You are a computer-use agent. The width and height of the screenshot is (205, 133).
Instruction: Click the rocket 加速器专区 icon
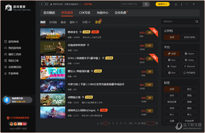point(7,100)
